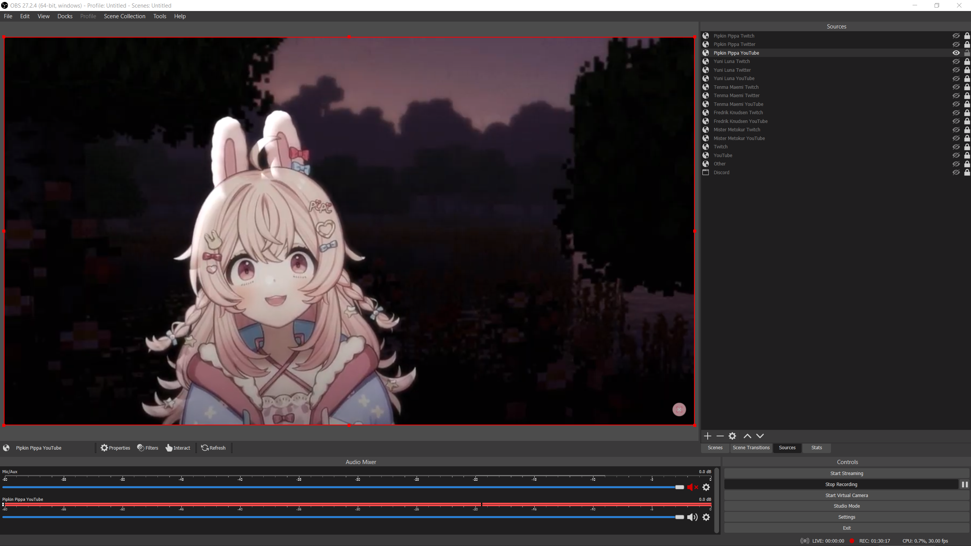Switch to the Scenes tab
This screenshot has width=971, height=546.
(x=715, y=448)
